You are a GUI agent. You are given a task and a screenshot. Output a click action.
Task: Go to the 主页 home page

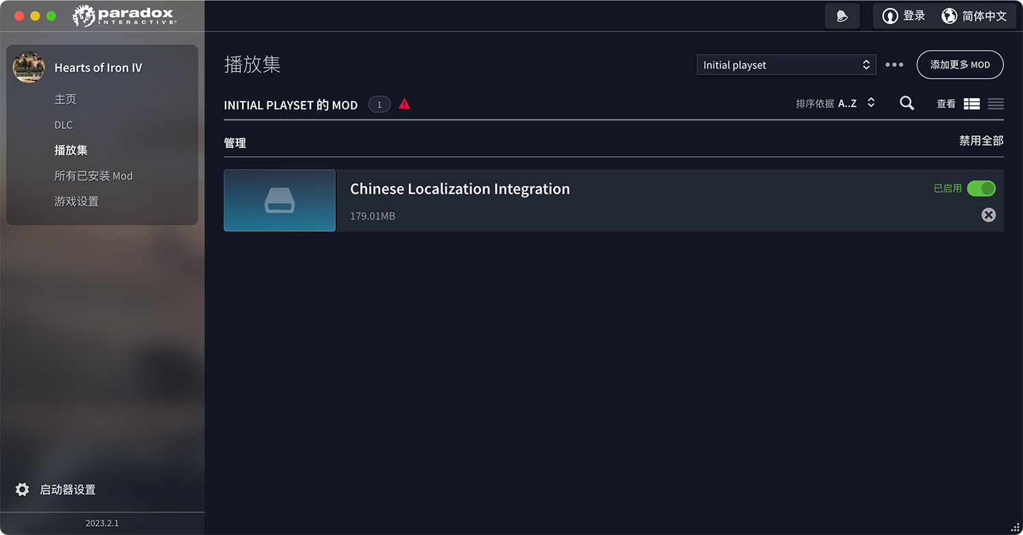pyautogui.click(x=65, y=100)
